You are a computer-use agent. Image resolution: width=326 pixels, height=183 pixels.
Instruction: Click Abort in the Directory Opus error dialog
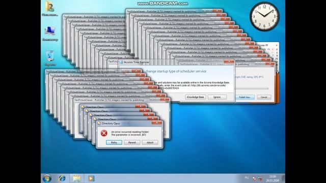[x=150, y=142]
